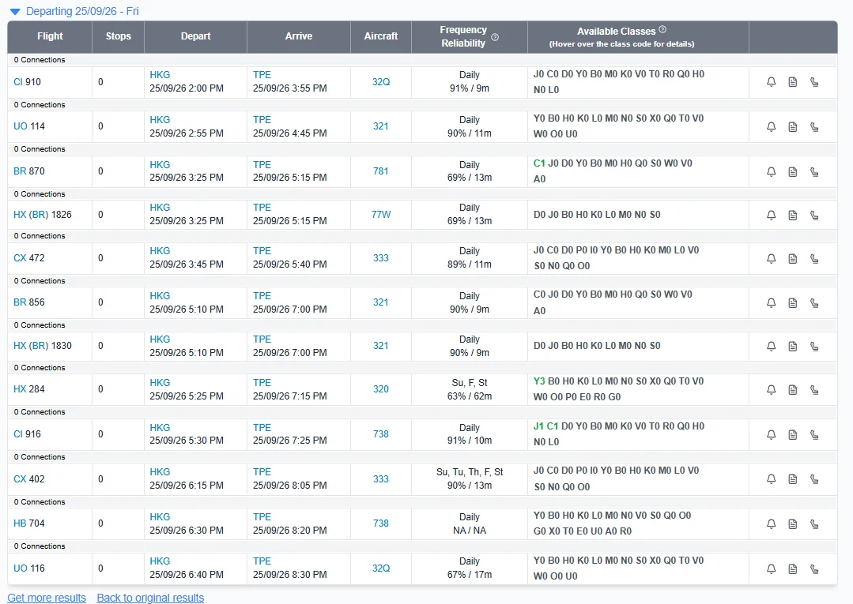
Task: Click aircraft 320 for HX 284
Action: point(381,389)
